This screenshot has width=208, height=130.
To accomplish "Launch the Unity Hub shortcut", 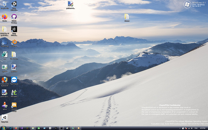I will [5, 119].
